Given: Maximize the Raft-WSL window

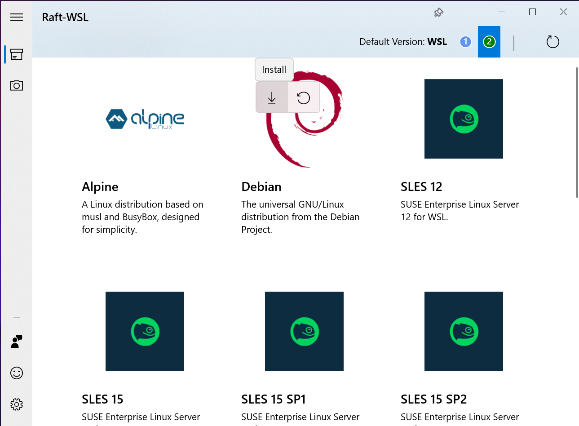Looking at the screenshot, I should 533,12.
